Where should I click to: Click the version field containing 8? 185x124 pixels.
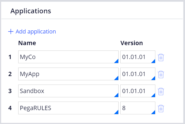(138, 108)
